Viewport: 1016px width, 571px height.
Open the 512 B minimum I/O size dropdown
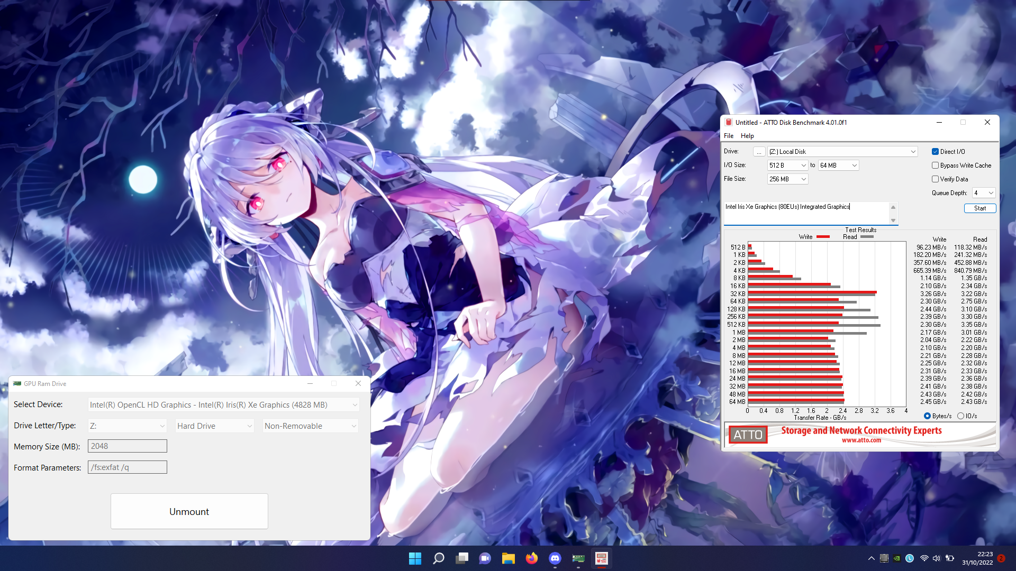pyautogui.click(x=787, y=165)
